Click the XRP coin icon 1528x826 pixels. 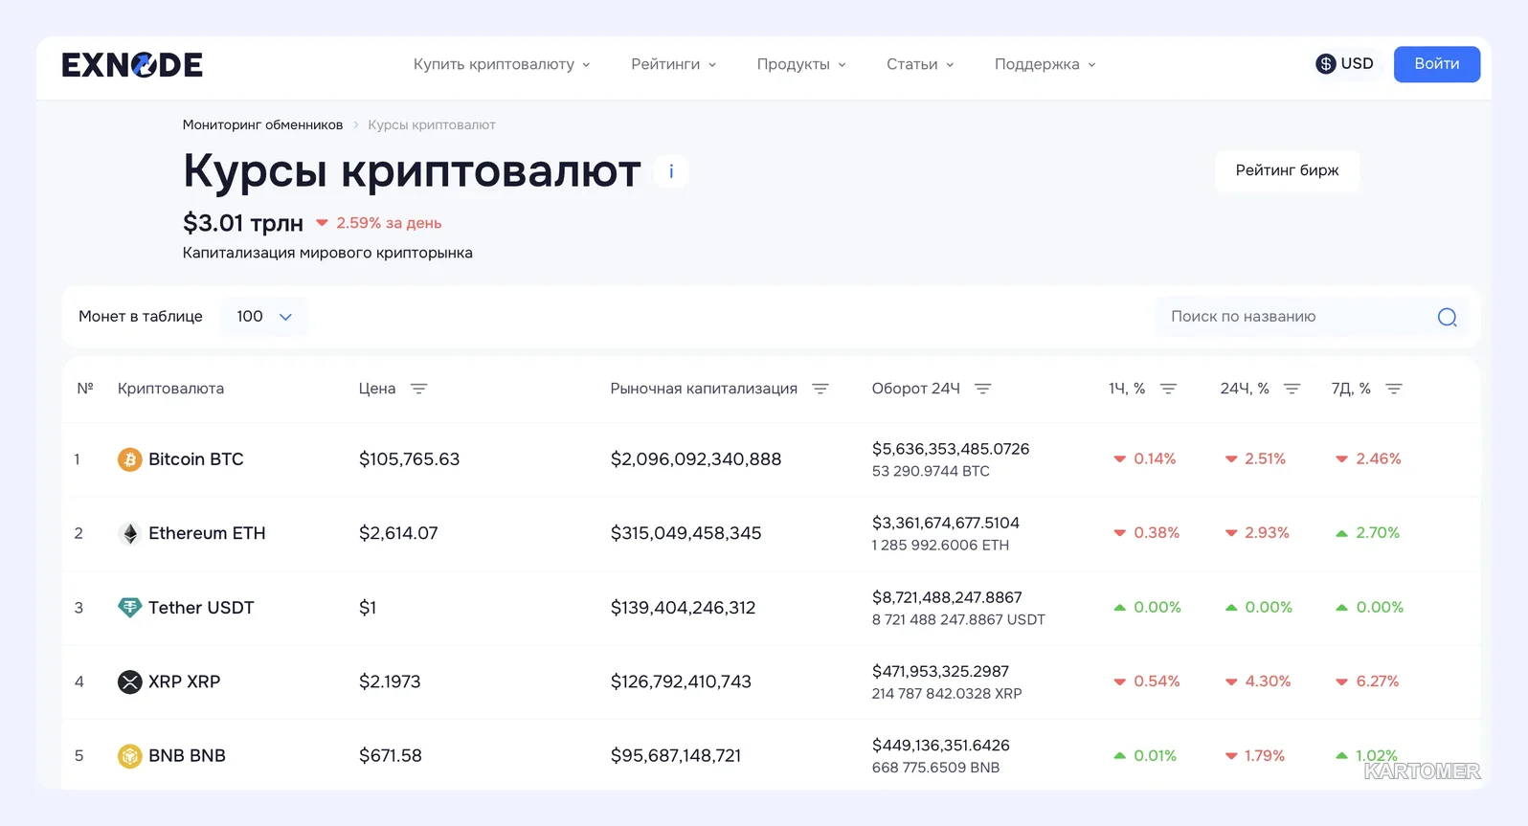(129, 681)
